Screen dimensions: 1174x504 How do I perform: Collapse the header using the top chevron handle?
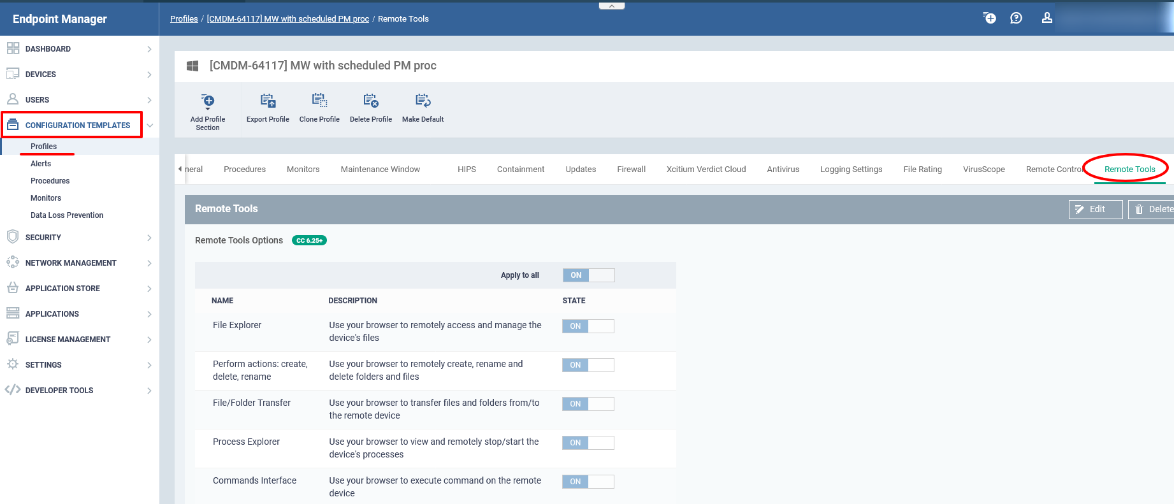pyautogui.click(x=612, y=6)
